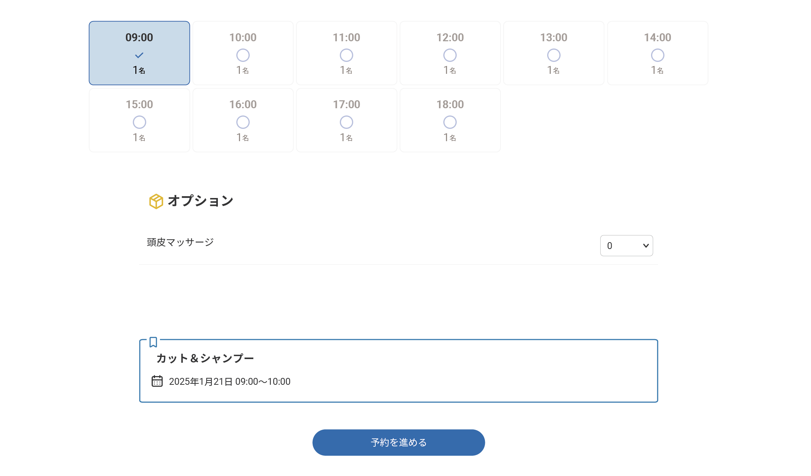Click the 2025年1月21日 09:00～10:00 date text
The height and width of the screenshot is (476, 811).
click(x=229, y=382)
